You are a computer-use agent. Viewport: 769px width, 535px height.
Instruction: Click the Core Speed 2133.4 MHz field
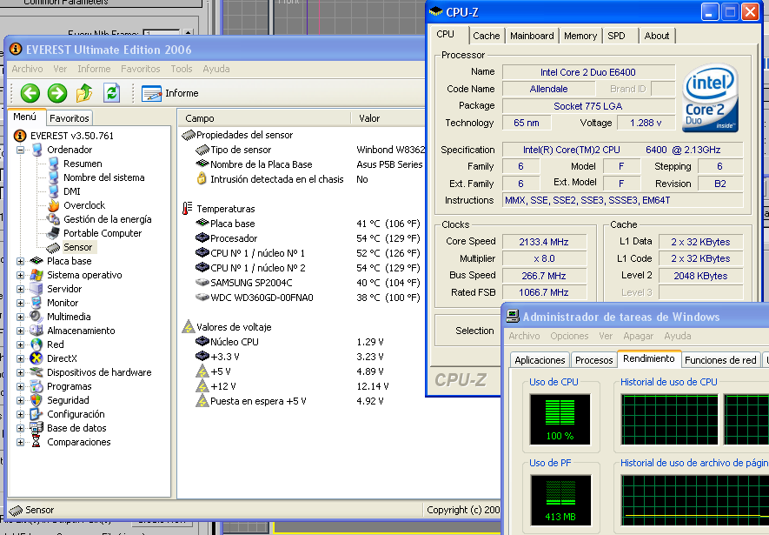pos(544,242)
